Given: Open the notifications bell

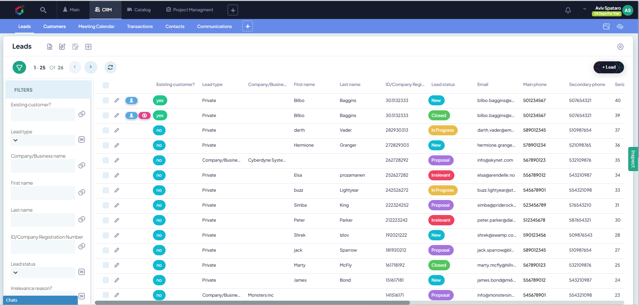Looking at the screenshot, I should (568, 10).
